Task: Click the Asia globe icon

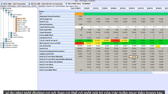Action: [x=6, y=39]
